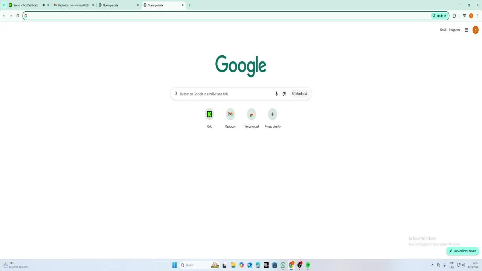Open the clock showing 02:53
Viewport: 482px width, 271px height.
coord(474,265)
